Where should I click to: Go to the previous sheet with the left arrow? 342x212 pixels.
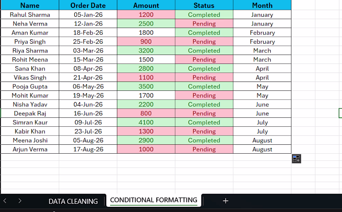pos(5,201)
